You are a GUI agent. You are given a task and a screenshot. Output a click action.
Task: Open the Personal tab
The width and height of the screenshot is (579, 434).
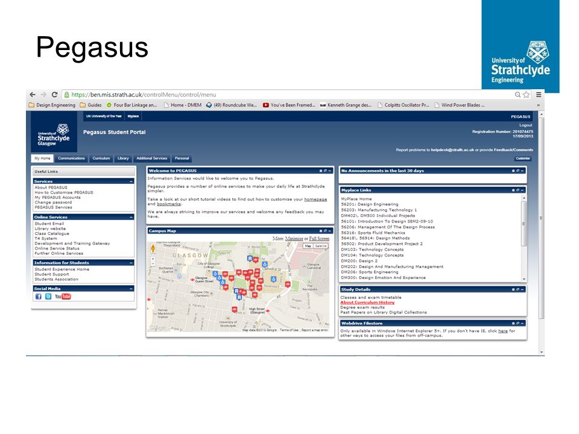pyautogui.click(x=182, y=159)
